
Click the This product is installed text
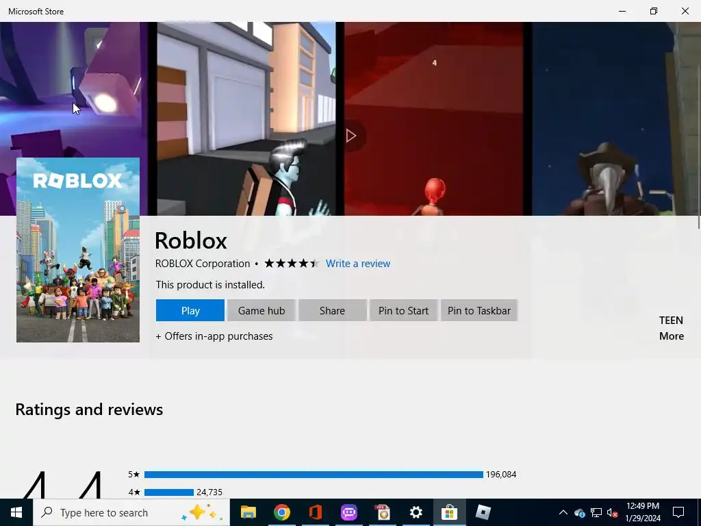tap(210, 284)
